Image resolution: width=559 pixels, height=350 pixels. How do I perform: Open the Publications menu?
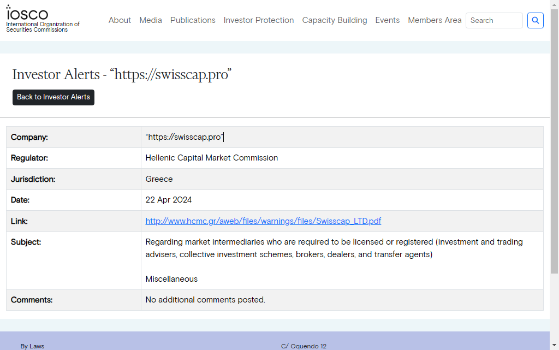[193, 20]
